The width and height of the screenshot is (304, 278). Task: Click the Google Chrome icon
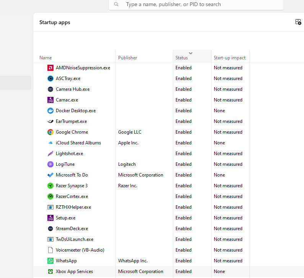click(x=50, y=132)
